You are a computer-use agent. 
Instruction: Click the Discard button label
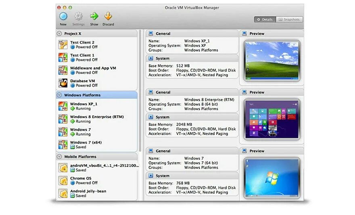(x=108, y=24)
